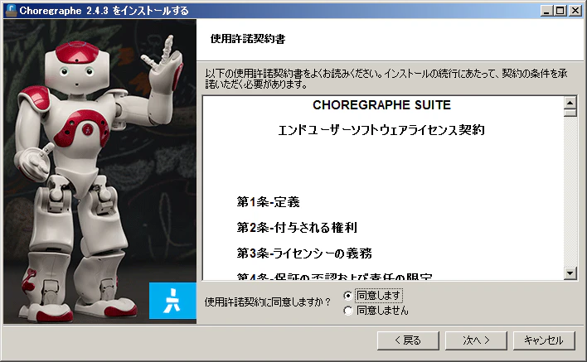Click the キャンセル button
The image size is (587, 362).
pyautogui.click(x=544, y=340)
